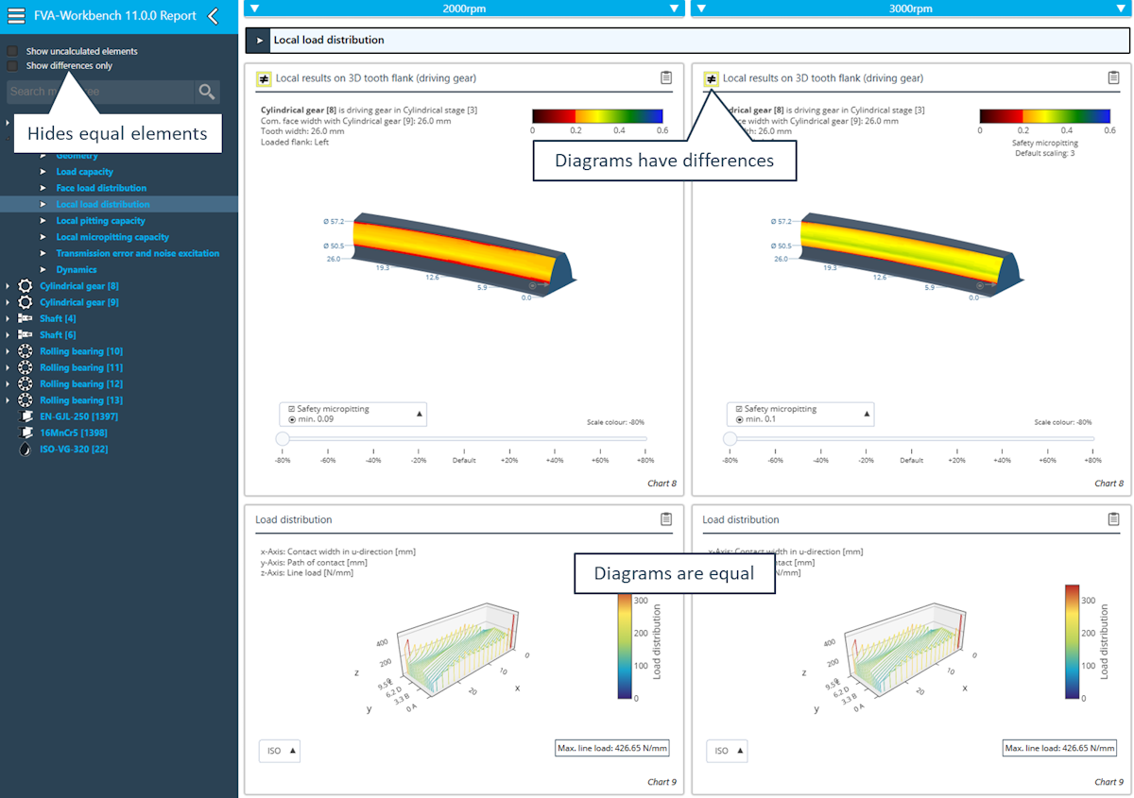The width and height of the screenshot is (1134, 798).
Task: Select min. 0.09 radio option in left panel
Action: click(293, 418)
